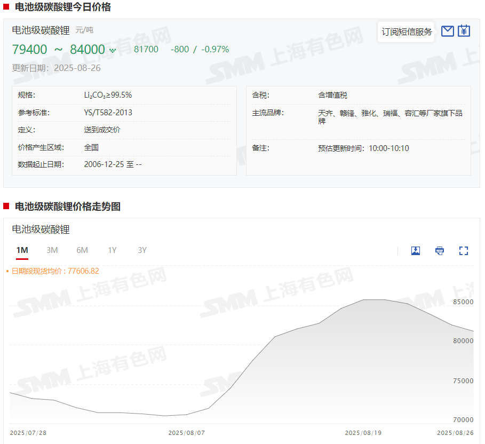Viewport: 485px width, 444px height.
Task: Click the YS/T582-2013 reference standard
Action: pos(108,113)
